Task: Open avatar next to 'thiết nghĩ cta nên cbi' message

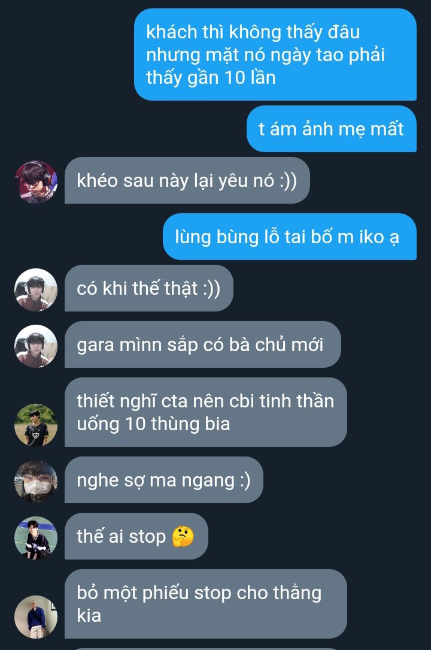Action: [36, 425]
